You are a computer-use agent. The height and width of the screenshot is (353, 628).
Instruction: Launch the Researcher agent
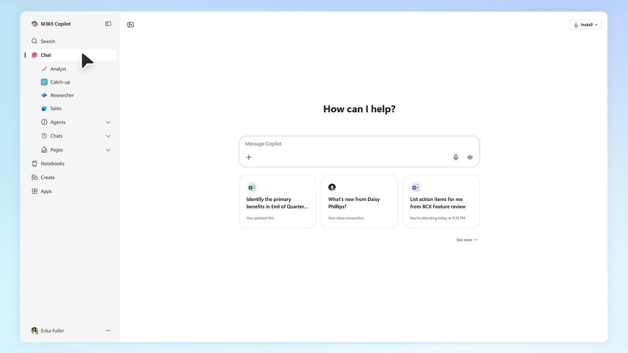[62, 95]
